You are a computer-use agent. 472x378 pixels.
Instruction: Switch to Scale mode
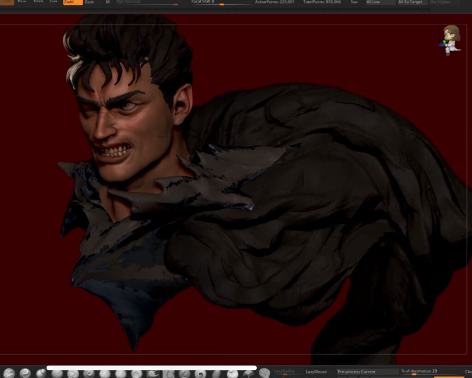click(x=54, y=2)
